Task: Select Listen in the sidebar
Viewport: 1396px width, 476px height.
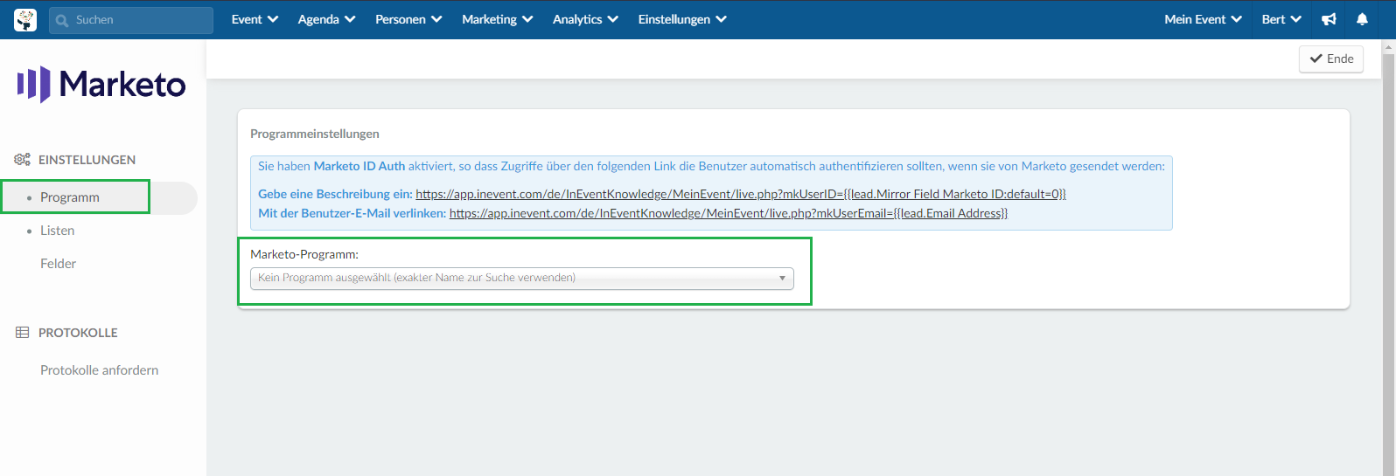Action: point(57,231)
